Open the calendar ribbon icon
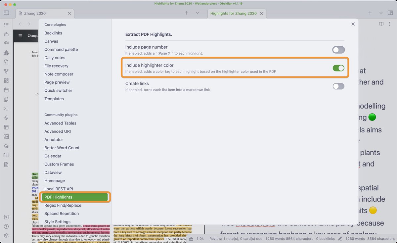The width and height of the screenshot is (397, 243). [7, 90]
